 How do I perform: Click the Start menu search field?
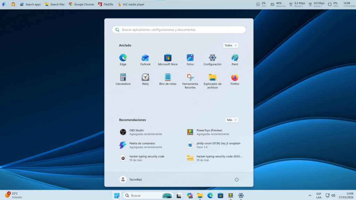[x=179, y=30]
